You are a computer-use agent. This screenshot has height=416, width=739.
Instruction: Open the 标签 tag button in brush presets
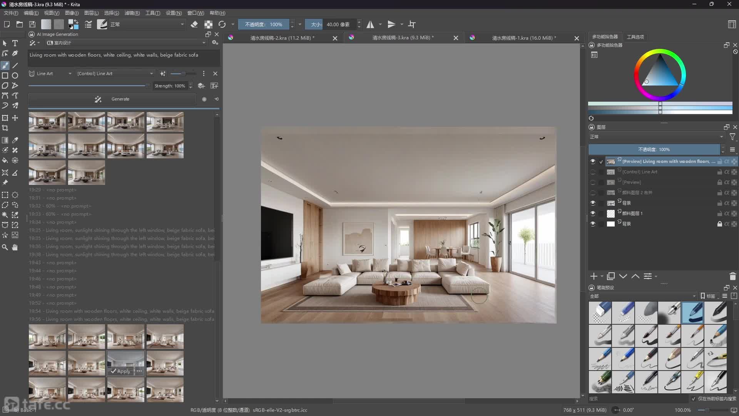tap(709, 296)
